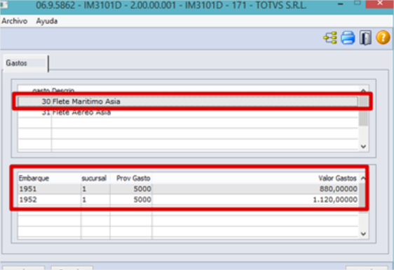Viewport: 394px width, 270px height.
Task: Click the exit door icon
Action: 365,38
